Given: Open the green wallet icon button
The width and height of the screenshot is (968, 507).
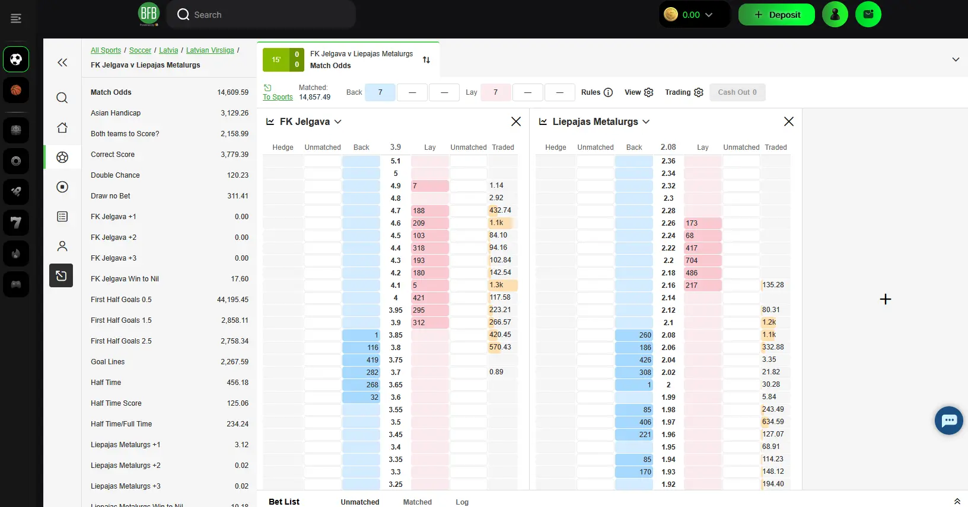Looking at the screenshot, I should [868, 14].
